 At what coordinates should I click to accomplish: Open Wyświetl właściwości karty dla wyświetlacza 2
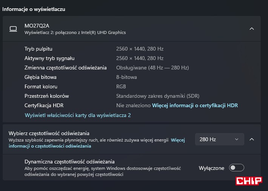pos(78,115)
